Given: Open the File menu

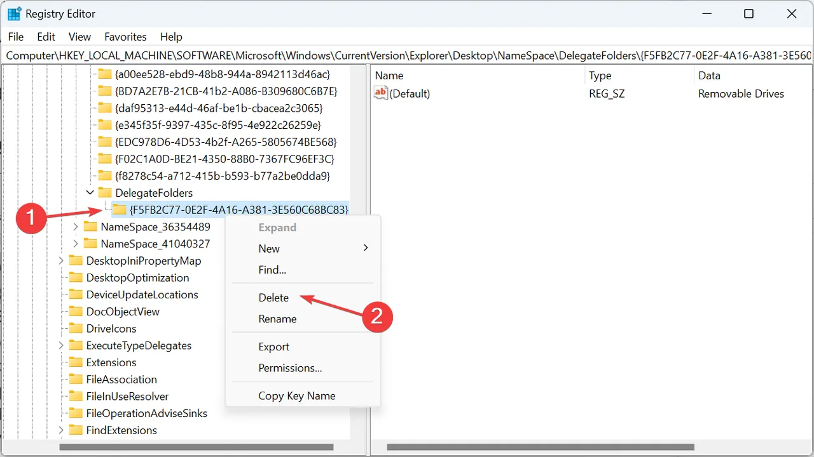Looking at the screenshot, I should [x=16, y=37].
